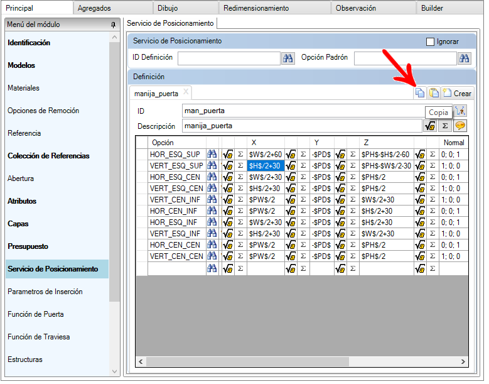The width and height of the screenshot is (489, 384).
Task: Click binoculars icon in the empty last row
Action: [x=212, y=268]
